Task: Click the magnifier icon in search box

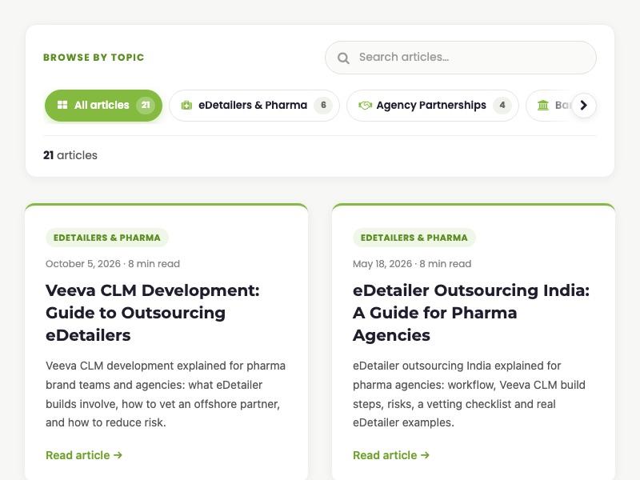Action: [x=343, y=58]
